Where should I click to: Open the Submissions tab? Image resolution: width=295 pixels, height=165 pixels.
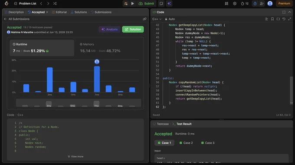(x=101, y=12)
